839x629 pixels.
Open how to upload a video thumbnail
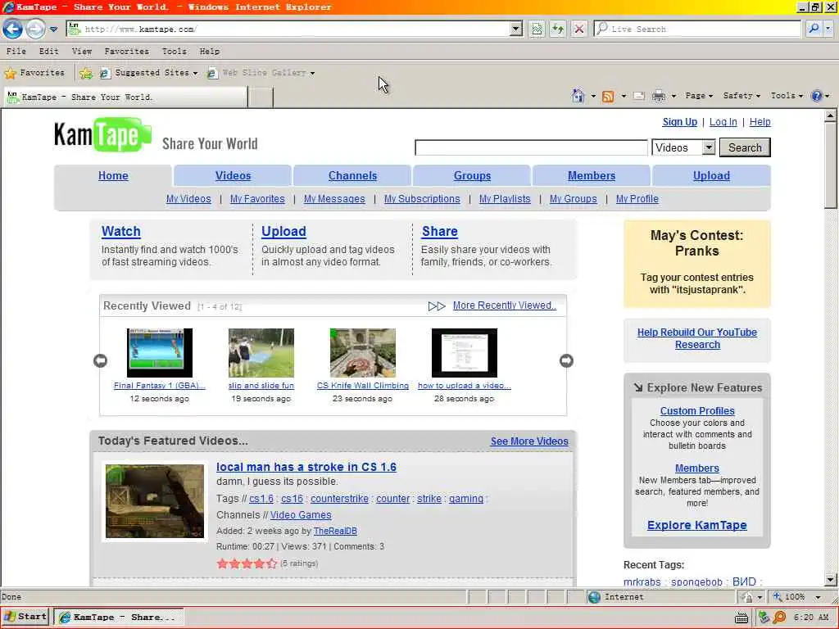[465, 353]
